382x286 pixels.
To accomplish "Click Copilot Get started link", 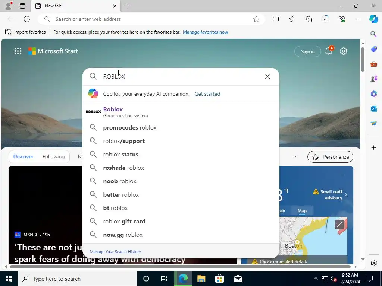I will pos(207,94).
